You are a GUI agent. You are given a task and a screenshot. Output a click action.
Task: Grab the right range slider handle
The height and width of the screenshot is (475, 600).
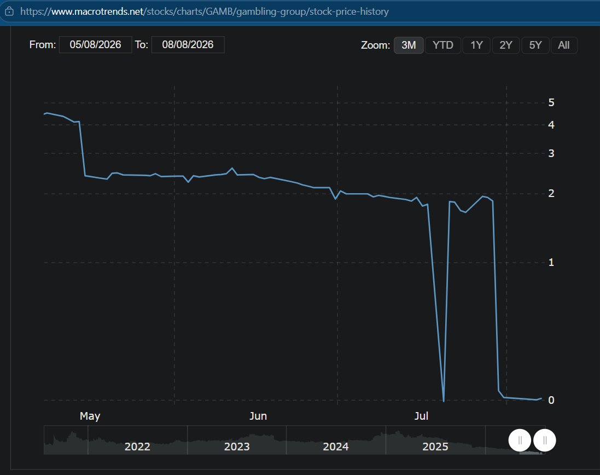click(x=545, y=441)
